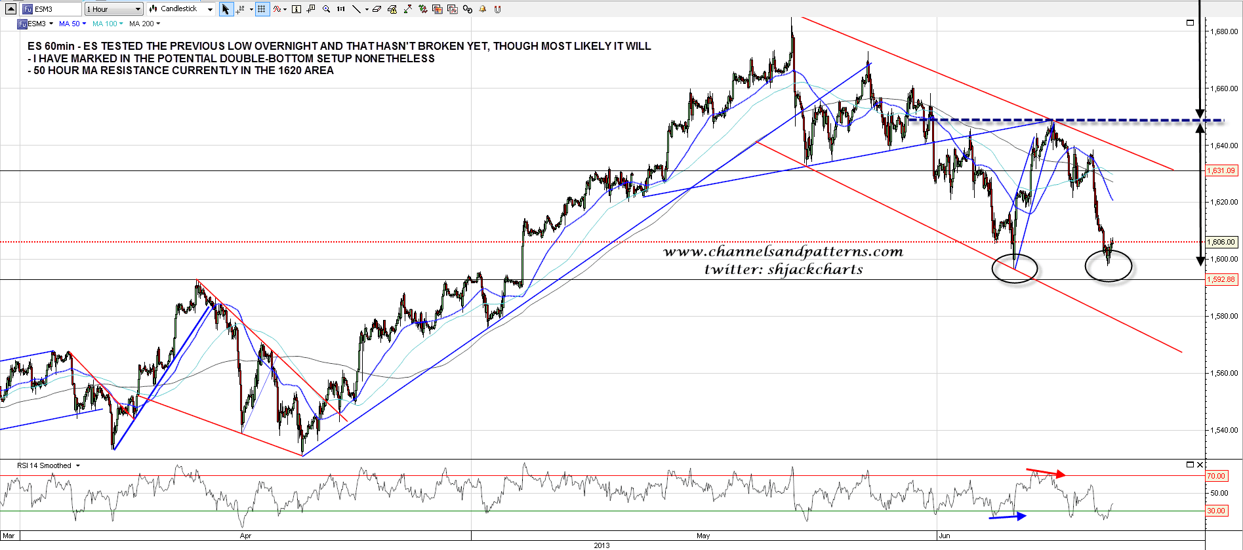Viewport: 1243px width, 550px height.
Task: Click the ESM3 symbol input field
Action: pyautogui.click(x=56, y=9)
